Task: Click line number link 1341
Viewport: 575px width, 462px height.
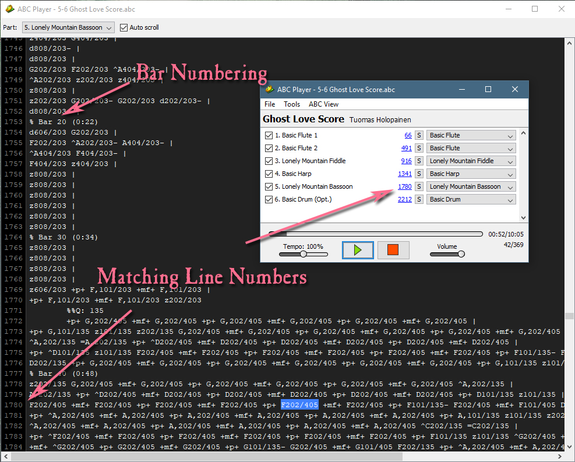Action: coord(405,174)
